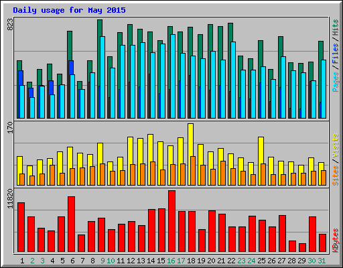Click day label '27' on the x-axis
The height and width of the screenshot is (268, 343).
coord(281,261)
